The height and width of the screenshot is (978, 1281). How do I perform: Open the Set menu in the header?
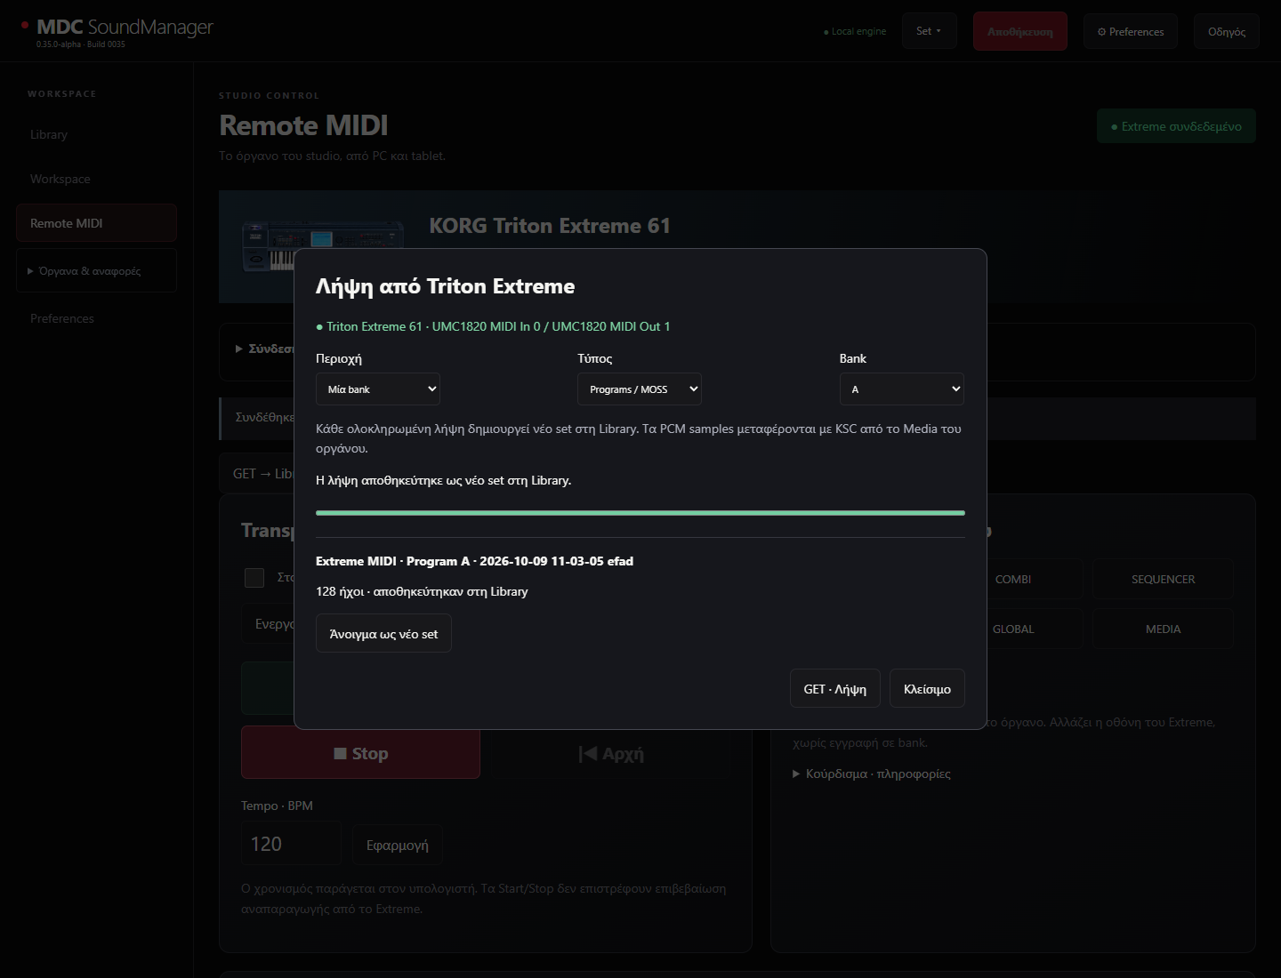point(929,31)
